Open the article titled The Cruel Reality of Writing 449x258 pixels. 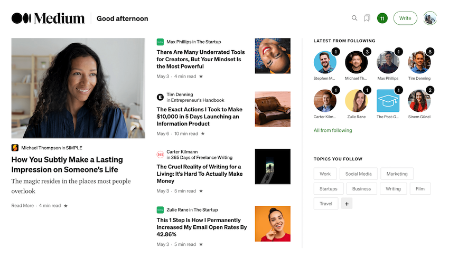click(200, 174)
